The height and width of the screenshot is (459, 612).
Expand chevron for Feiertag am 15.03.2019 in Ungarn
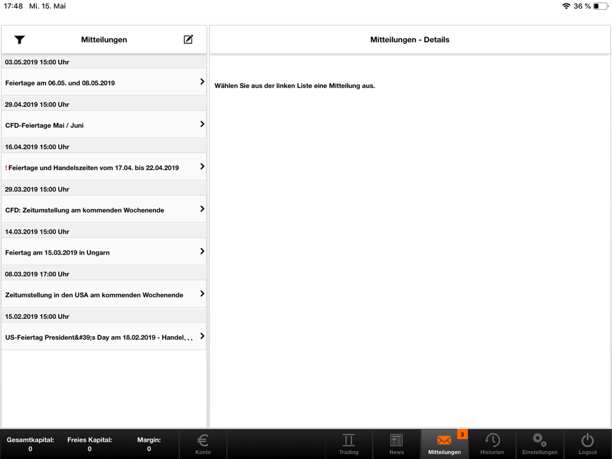pos(202,252)
